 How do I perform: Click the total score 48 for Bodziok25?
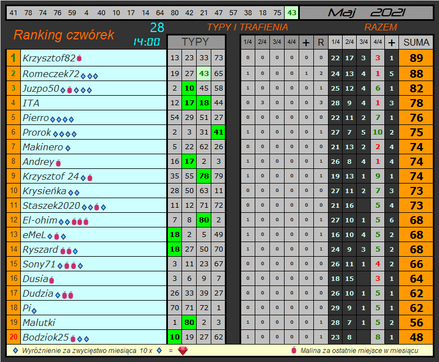416,337
